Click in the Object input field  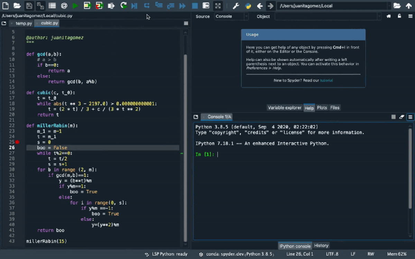click(x=326, y=16)
